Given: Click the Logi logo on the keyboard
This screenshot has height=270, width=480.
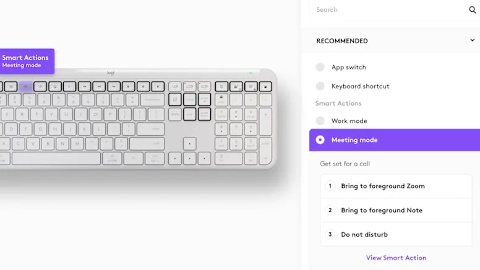Looking at the screenshot, I should pyautogui.click(x=111, y=73).
